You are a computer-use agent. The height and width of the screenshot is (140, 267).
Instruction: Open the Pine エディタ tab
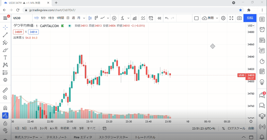pyautogui.click(x=83, y=137)
